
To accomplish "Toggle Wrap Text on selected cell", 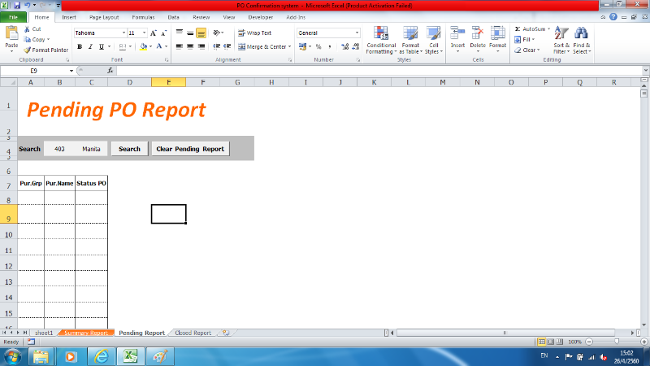I will pyautogui.click(x=254, y=33).
